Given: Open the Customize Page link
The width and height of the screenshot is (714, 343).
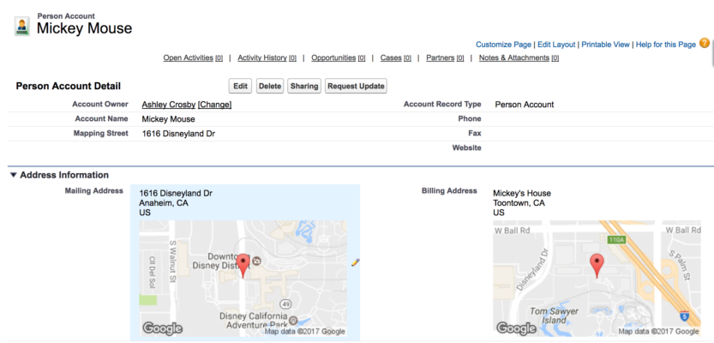Looking at the screenshot, I should (504, 45).
